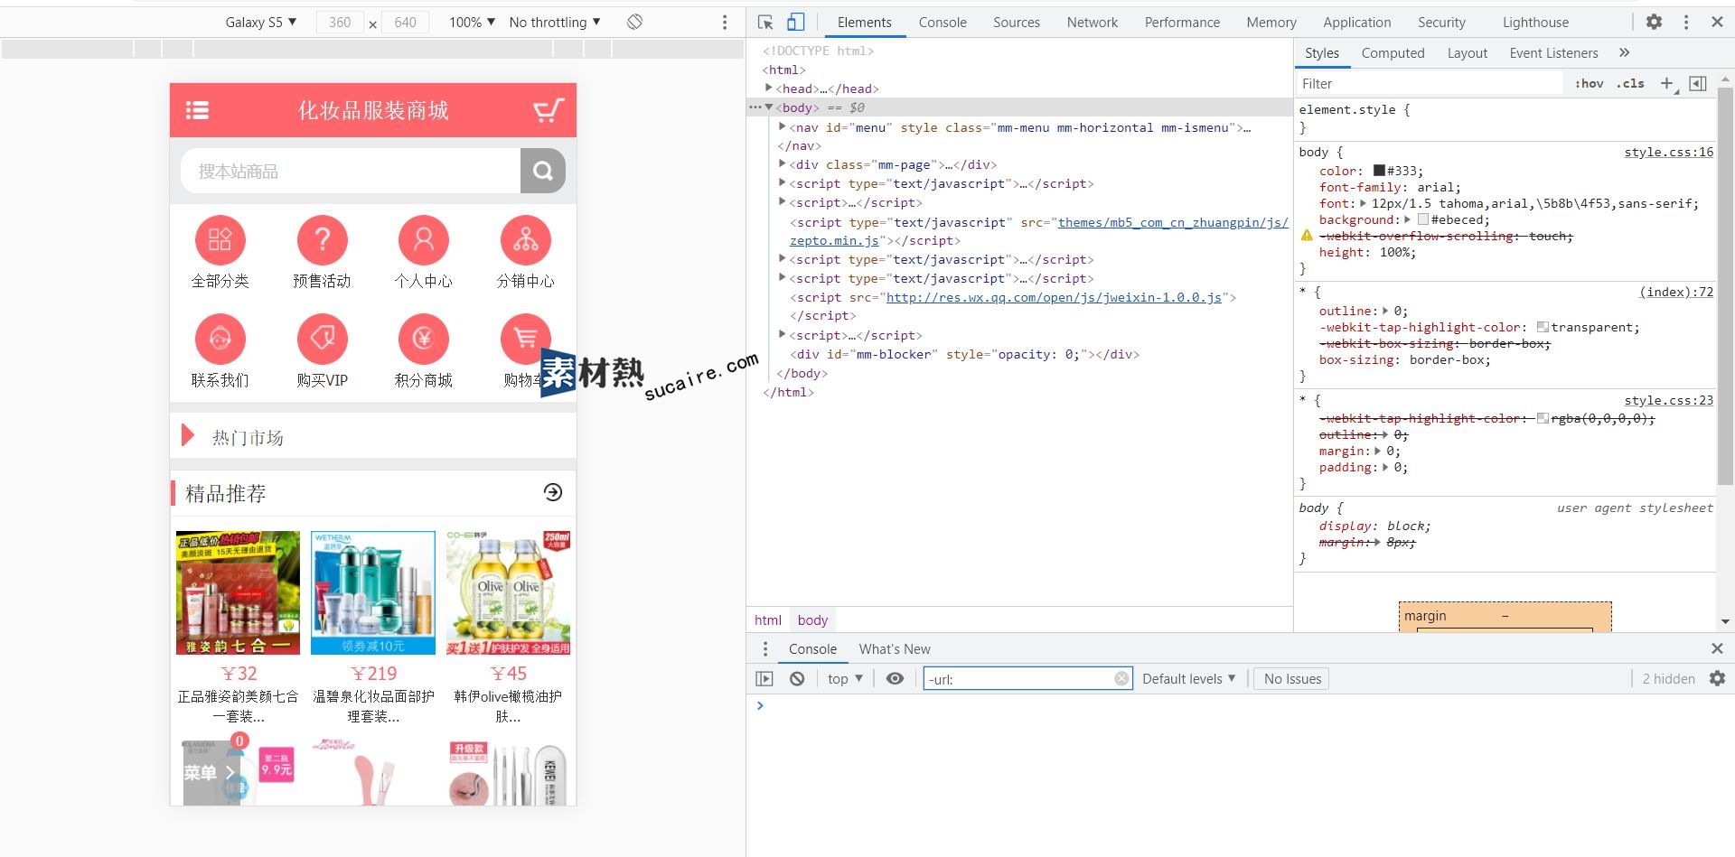1735x857 pixels.
Task: Click the rotate device icon
Action: tap(634, 22)
